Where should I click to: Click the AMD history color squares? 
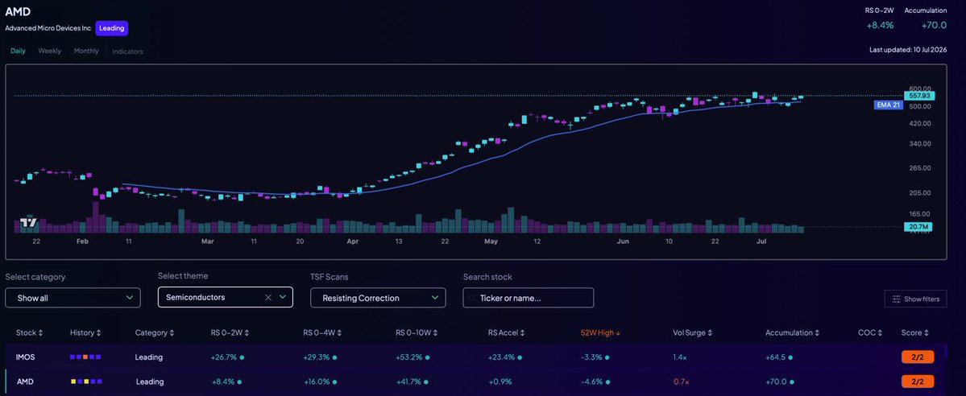(x=85, y=382)
